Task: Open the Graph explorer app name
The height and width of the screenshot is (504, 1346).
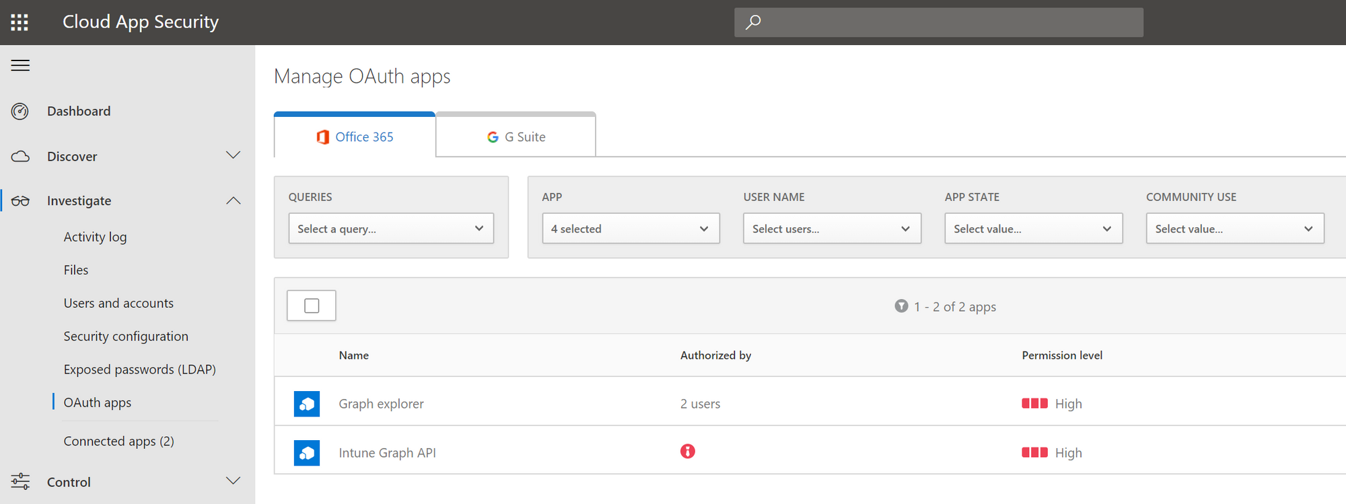Action: [x=381, y=404]
